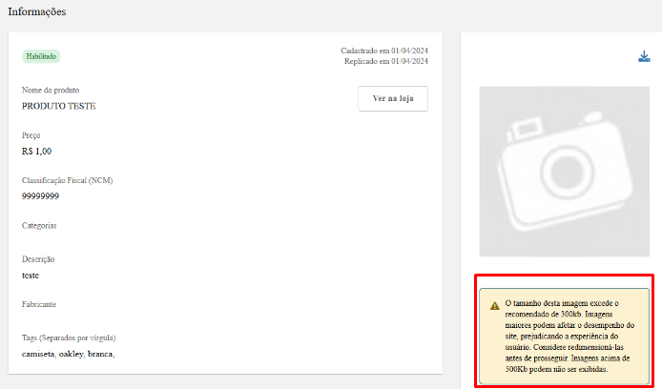
Task: Click the description text teste
Action: tap(31, 276)
